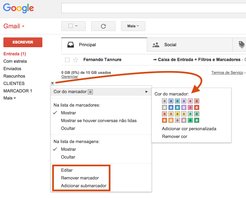Viewport: 246px width, 198px height.
Task: Click the people icon in the Social tab
Action: [x=156, y=45]
